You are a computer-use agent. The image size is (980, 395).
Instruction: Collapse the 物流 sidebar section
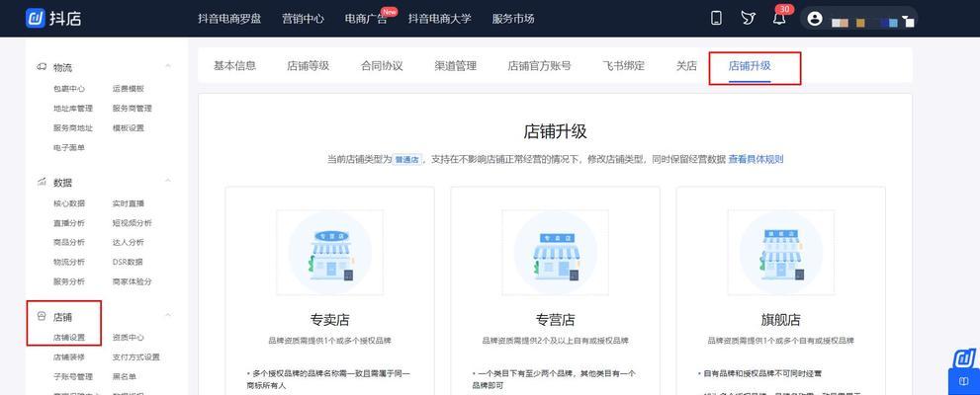tap(168, 67)
